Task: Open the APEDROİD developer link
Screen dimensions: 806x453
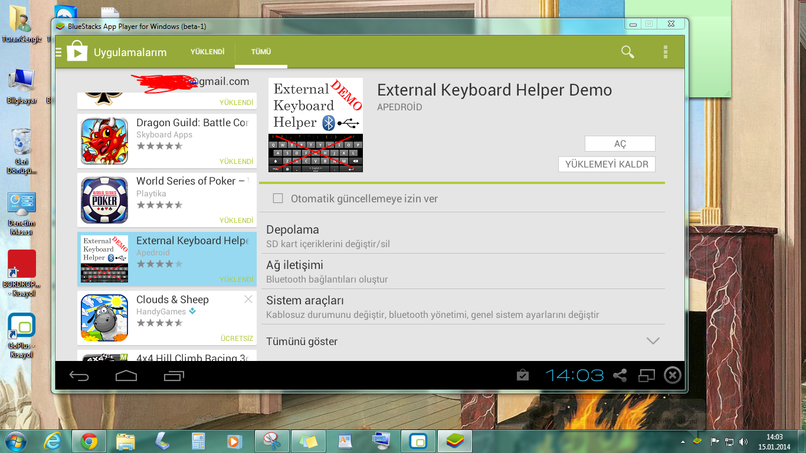Action: click(x=399, y=107)
